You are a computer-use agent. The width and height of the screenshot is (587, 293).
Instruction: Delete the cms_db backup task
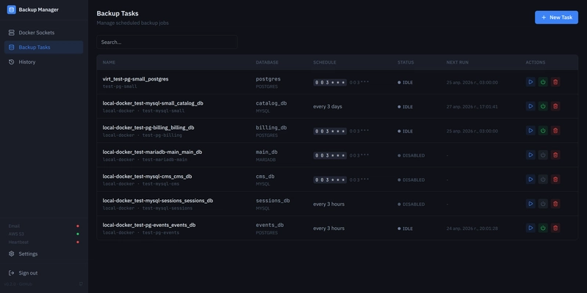coord(555,179)
